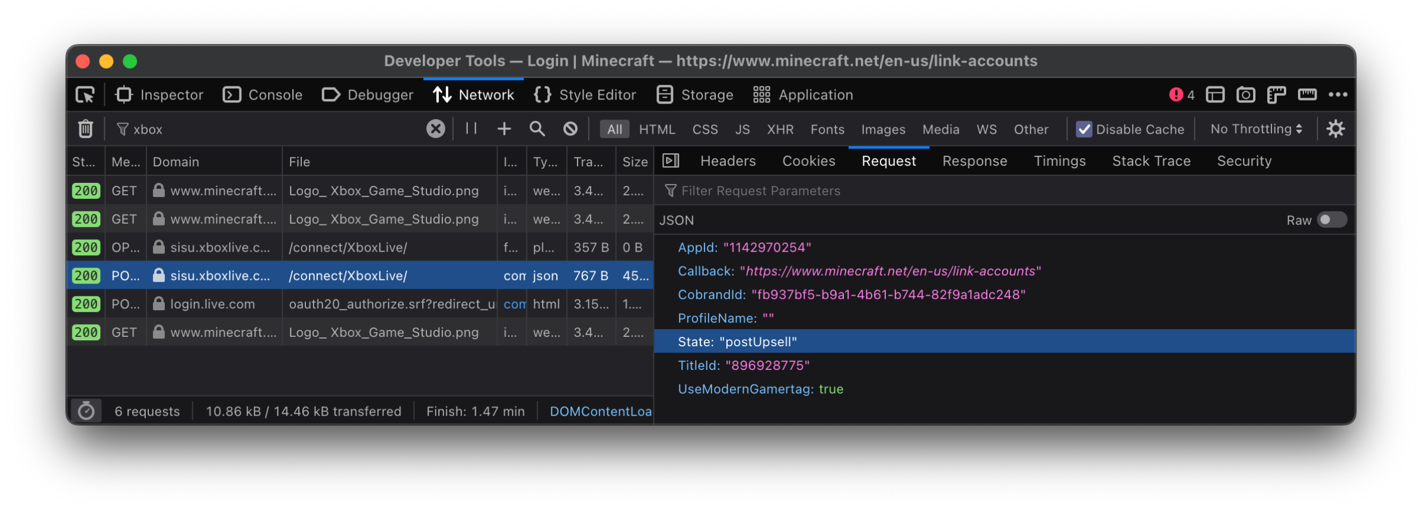
Task: Toggle iframe picker icon
Action: [1215, 95]
